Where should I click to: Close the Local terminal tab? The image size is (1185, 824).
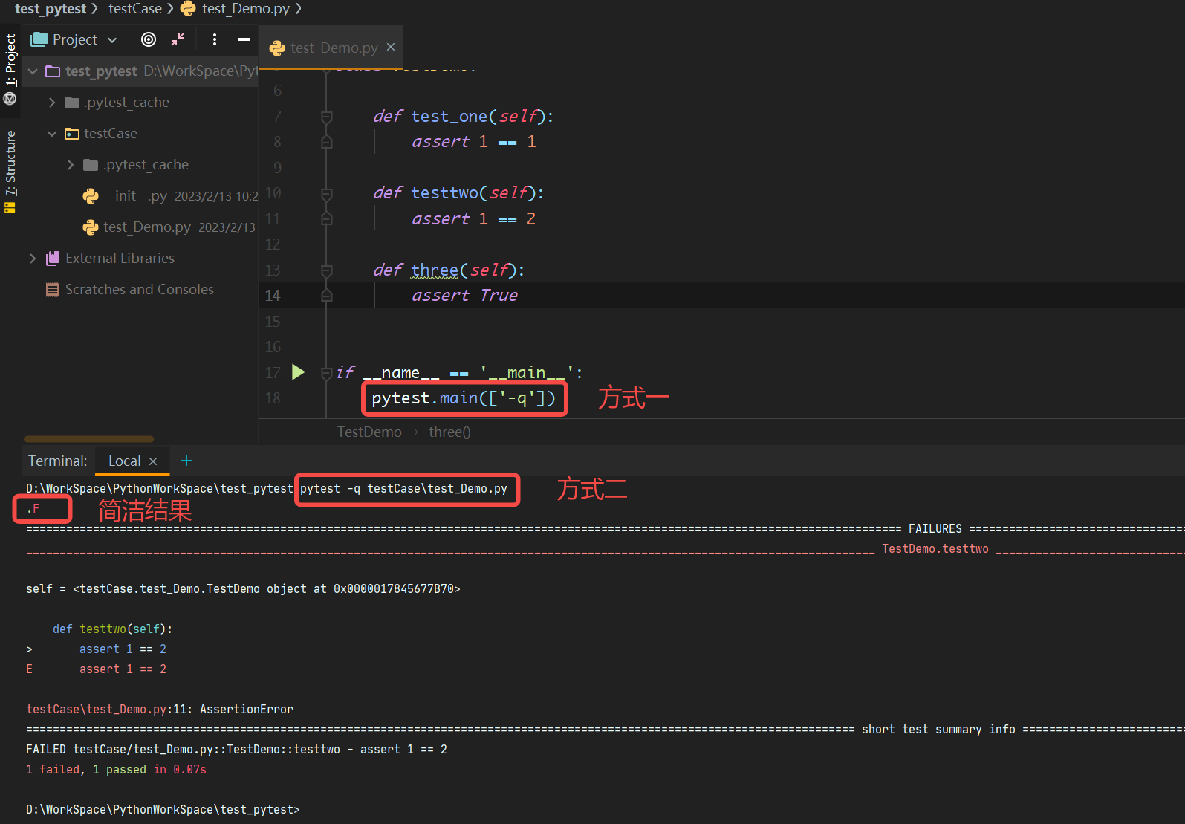click(153, 461)
